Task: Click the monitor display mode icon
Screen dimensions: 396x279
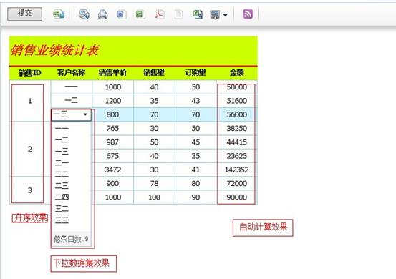Action: [215, 15]
